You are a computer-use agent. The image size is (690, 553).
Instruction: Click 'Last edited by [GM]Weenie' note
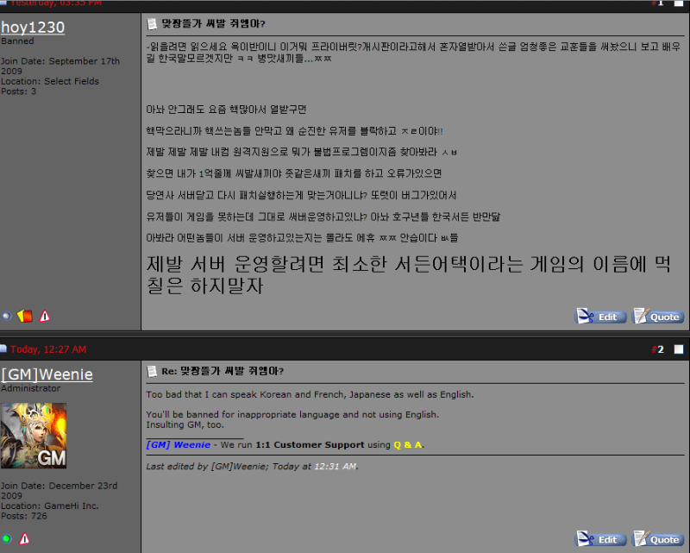pos(252,466)
